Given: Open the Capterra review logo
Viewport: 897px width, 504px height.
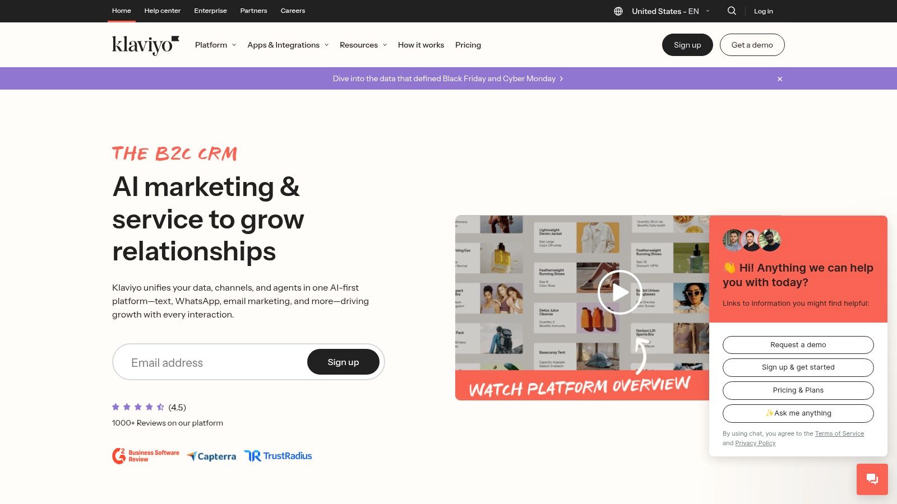Looking at the screenshot, I should click(x=211, y=456).
